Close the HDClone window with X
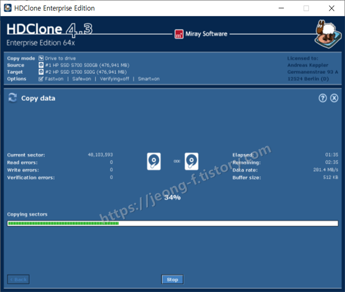The height and width of the screenshot is (292, 345). (332, 8)
